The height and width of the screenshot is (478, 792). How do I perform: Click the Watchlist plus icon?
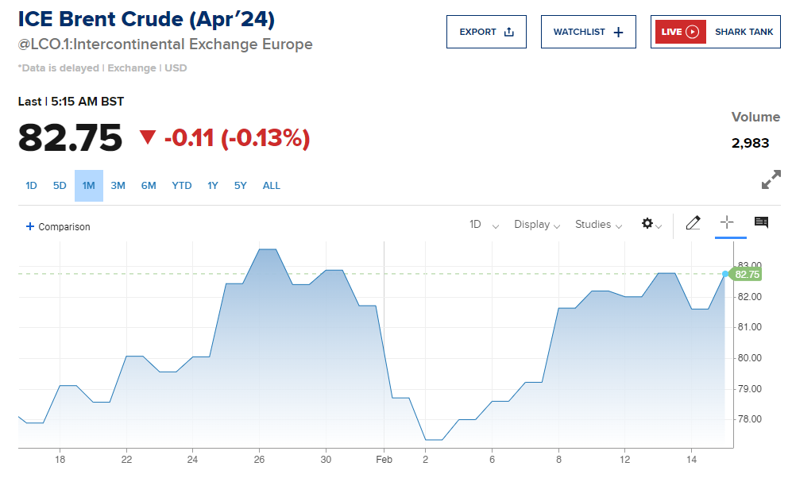pos(619,32)
